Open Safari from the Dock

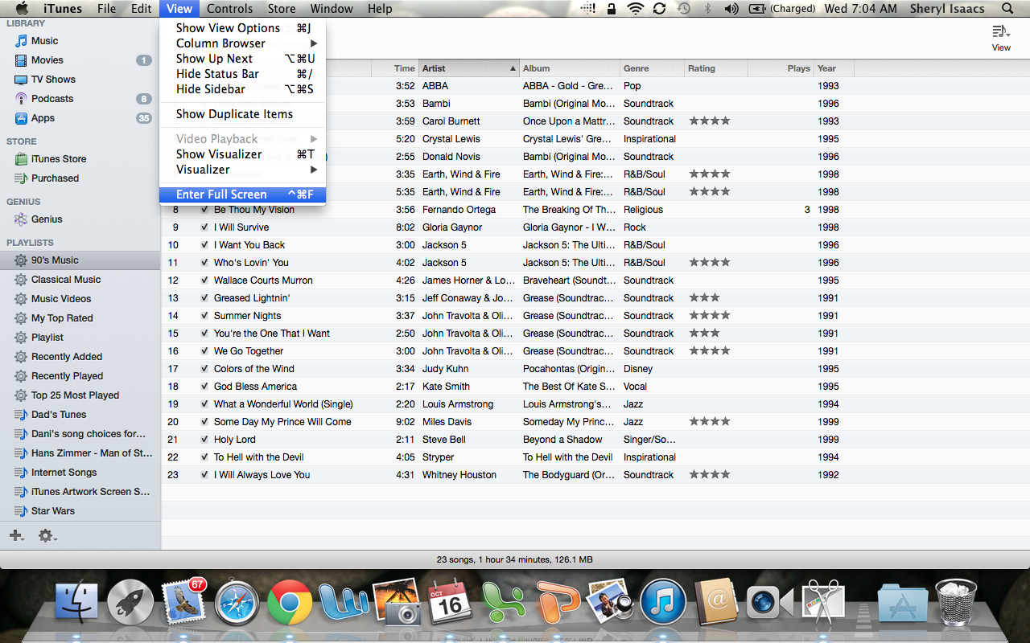pos(237,603)
